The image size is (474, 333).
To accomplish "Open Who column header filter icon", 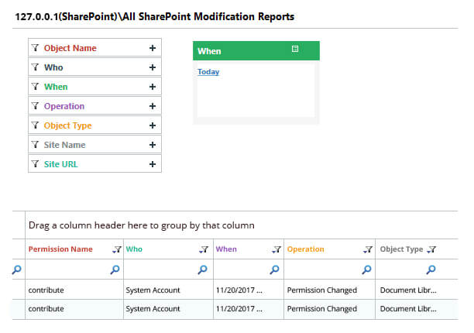I will (x=204, y=249).
